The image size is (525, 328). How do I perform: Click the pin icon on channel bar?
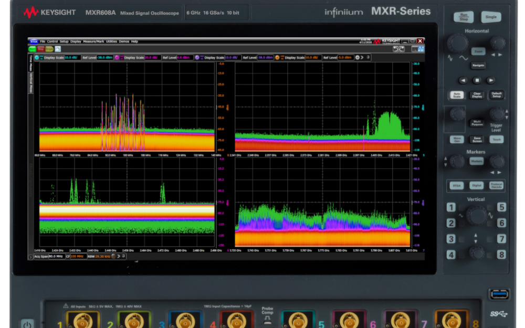[369, 57]
